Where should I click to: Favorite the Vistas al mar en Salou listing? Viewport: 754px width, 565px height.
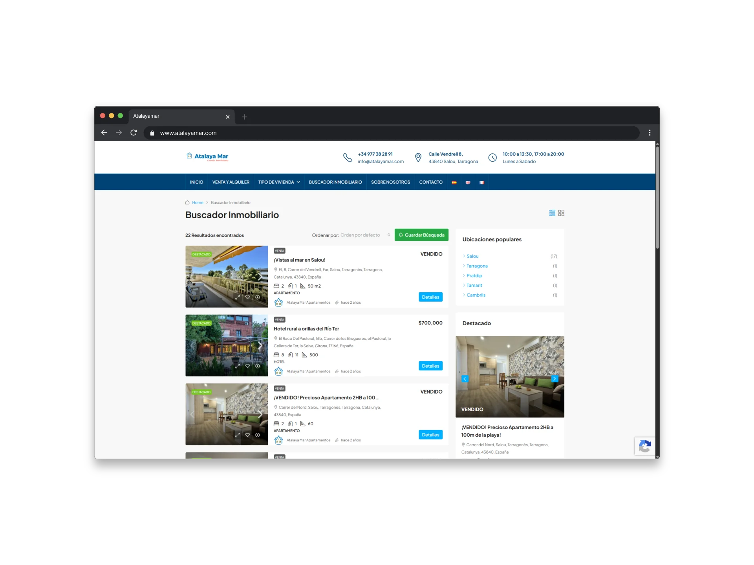[x=247, y=297]
